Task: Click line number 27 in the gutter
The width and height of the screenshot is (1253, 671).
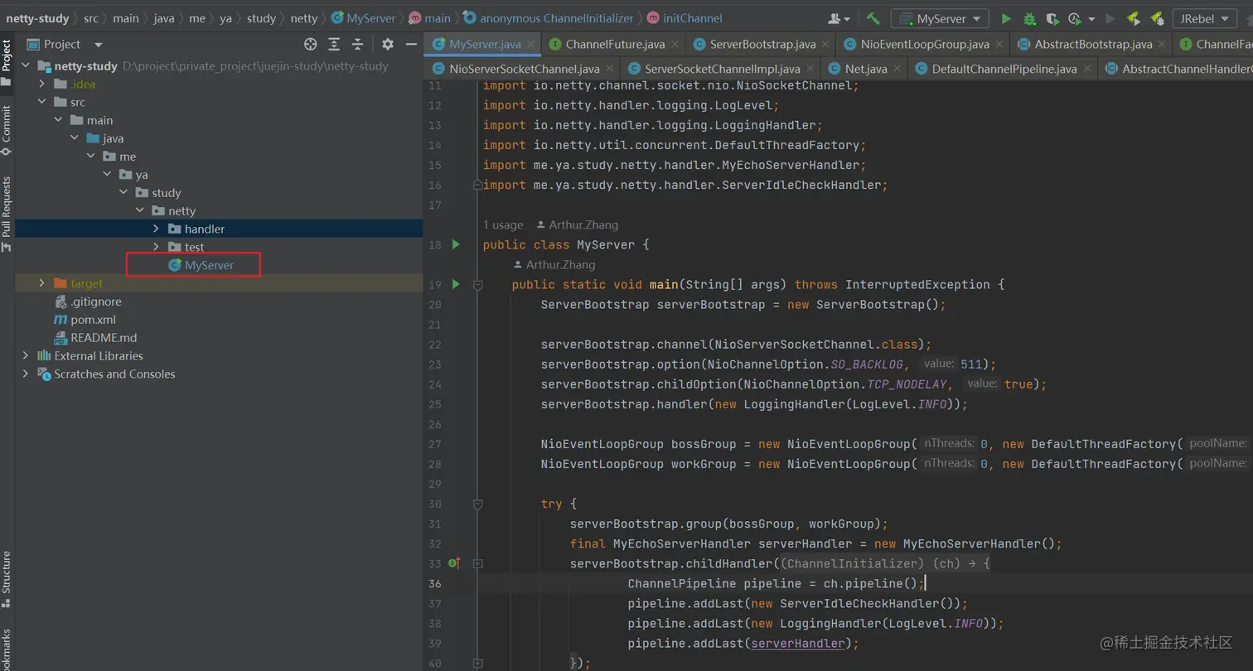Action: pyautogui.click(x=435, y=444)
